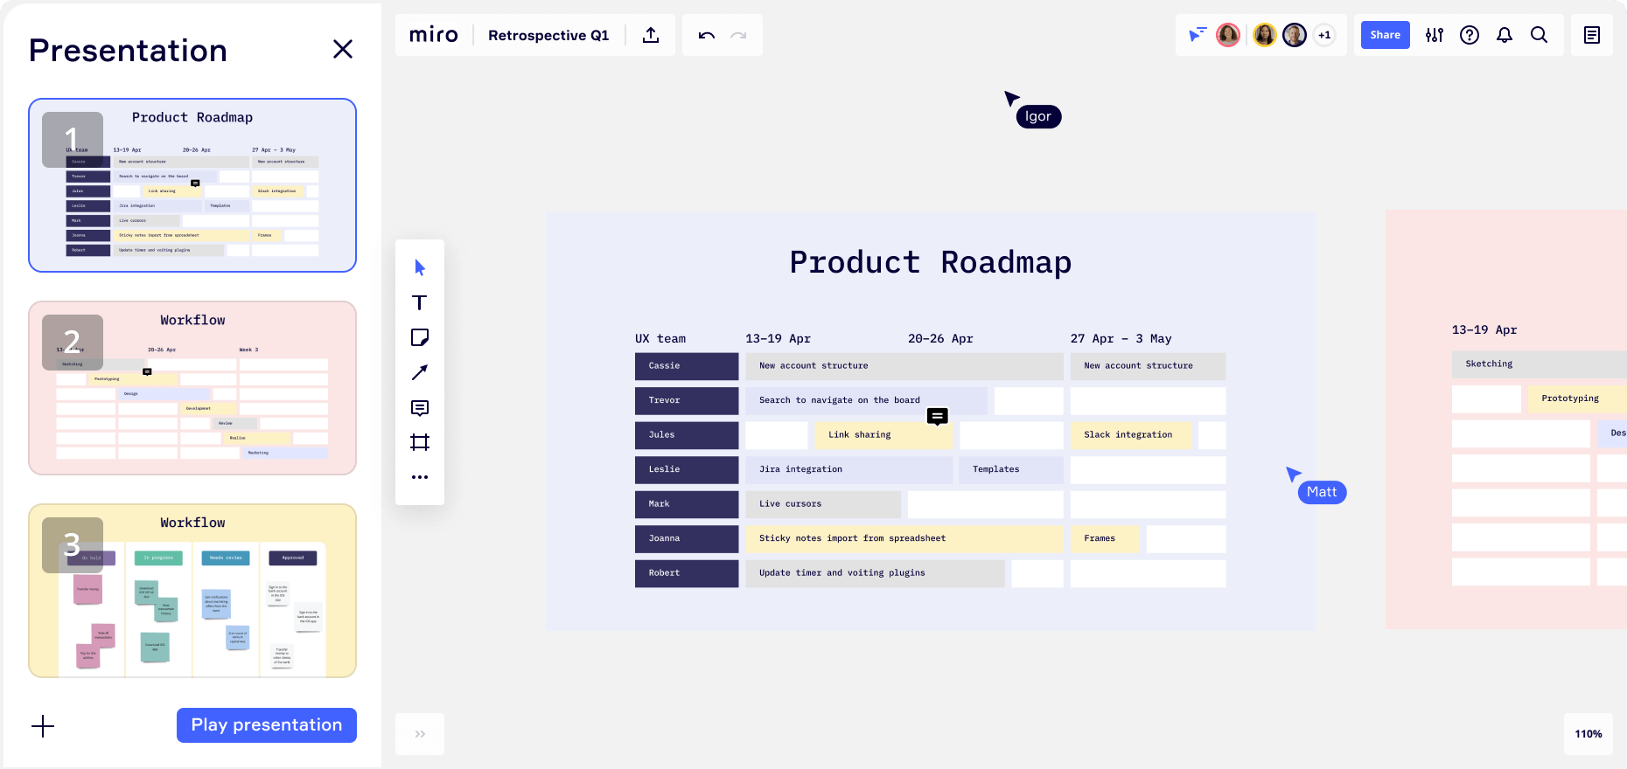Click the Share button
The height and width of the screenshot is (769, 1627).
1386,35
